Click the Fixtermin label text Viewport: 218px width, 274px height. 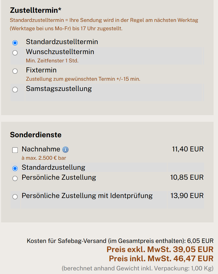tap(41, 70)
